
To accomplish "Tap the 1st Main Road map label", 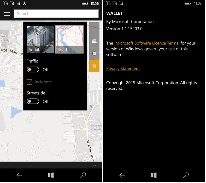I will click(90, 150).
